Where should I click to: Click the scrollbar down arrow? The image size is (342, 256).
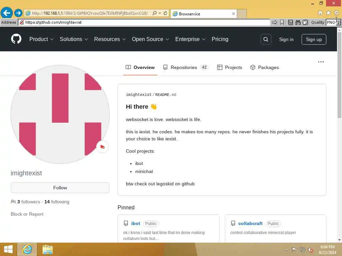tap(339, 240)
